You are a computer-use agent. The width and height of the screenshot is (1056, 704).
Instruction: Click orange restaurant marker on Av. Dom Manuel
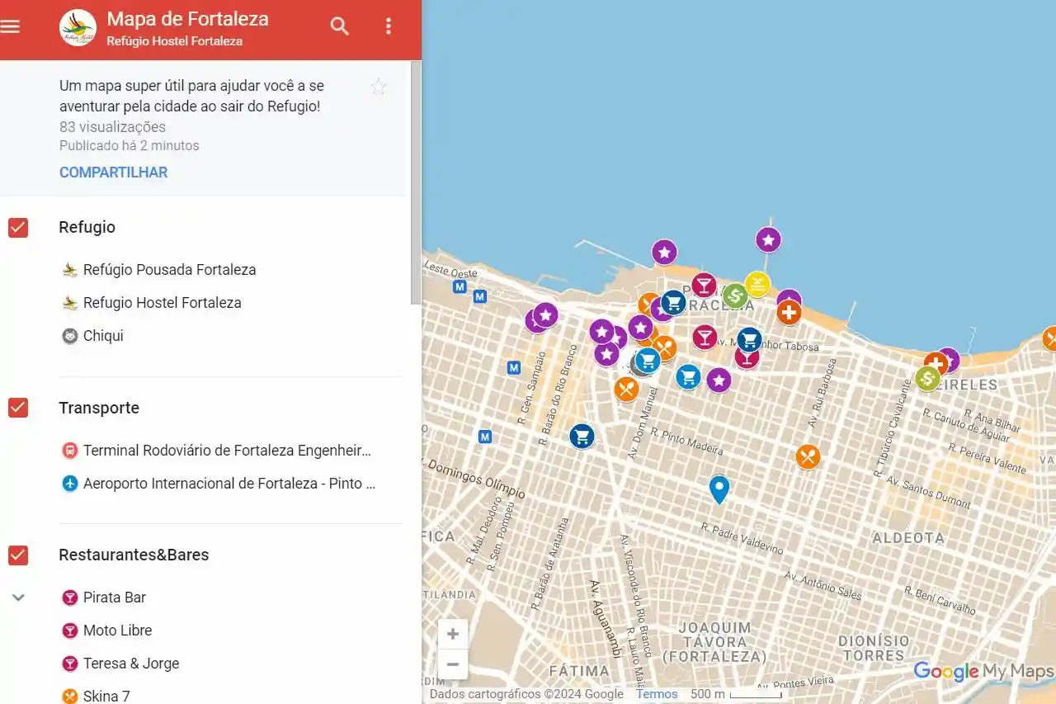coord(626,389)
